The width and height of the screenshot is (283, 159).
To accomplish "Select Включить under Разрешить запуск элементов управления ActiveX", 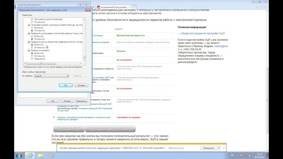I will point(32,45).
